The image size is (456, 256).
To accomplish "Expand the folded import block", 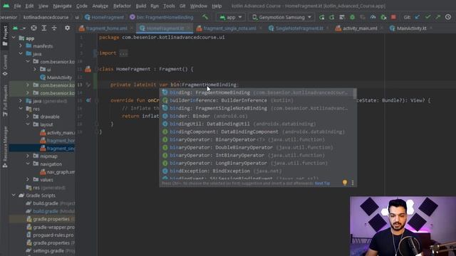I will pos(123,53).
